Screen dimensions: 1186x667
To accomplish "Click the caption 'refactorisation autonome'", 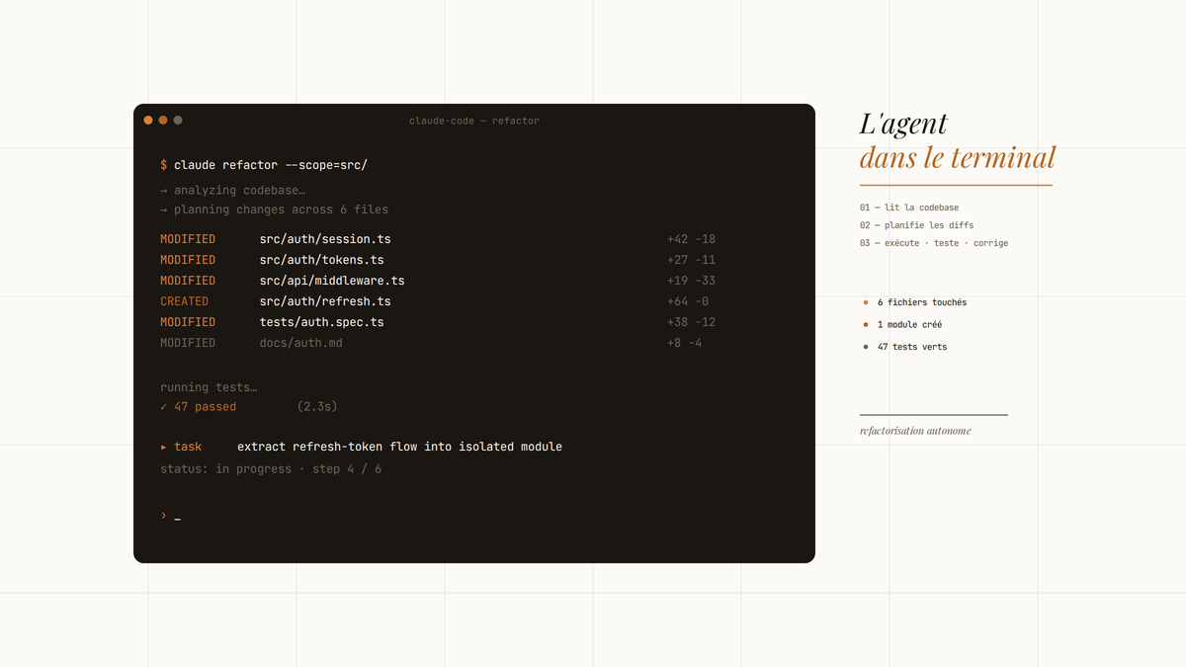I will tap(915, 431).
